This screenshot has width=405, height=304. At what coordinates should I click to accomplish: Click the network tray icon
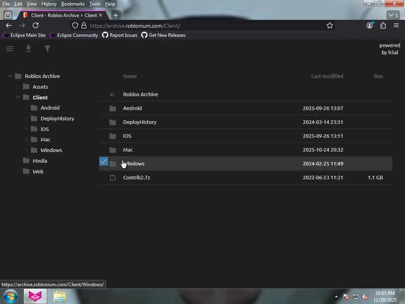[x=356, y=297]
